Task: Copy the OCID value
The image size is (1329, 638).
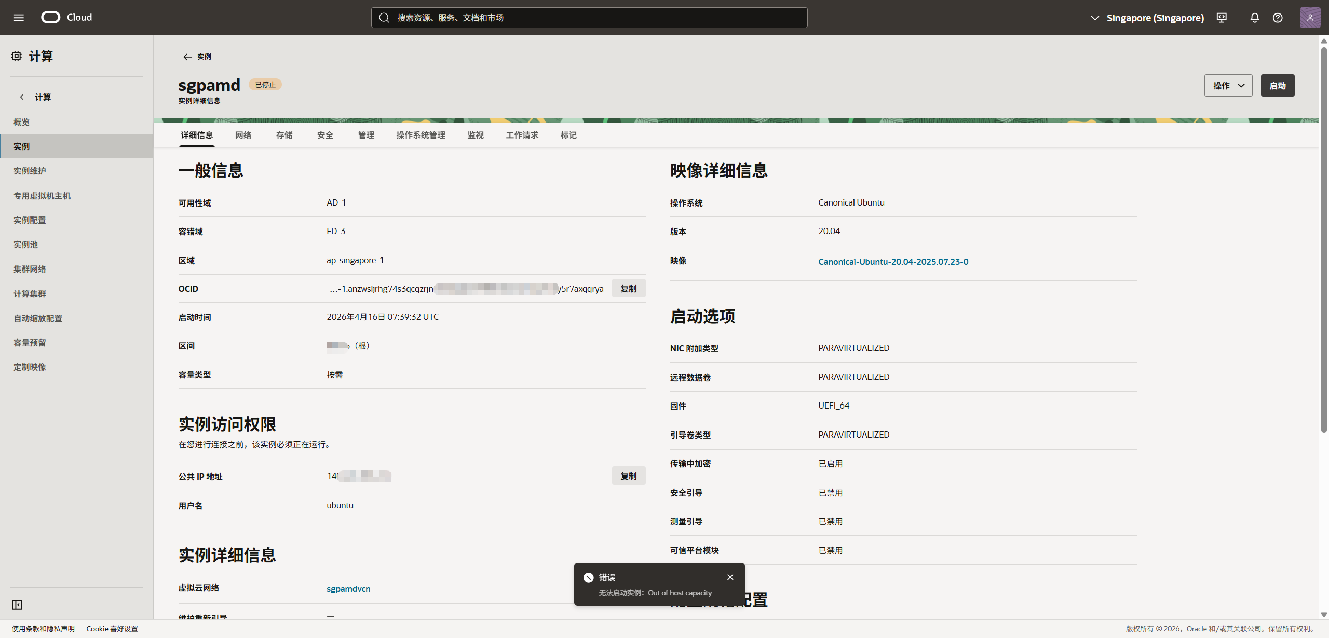Action: point(629,289)
